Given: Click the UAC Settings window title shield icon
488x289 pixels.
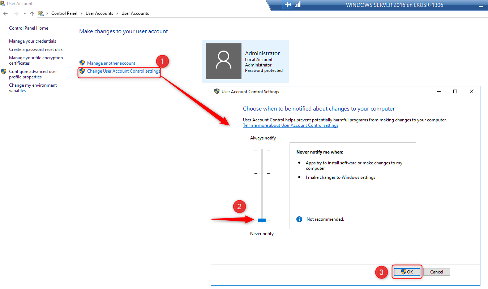Looking at the screenshot, I should click(x=217, y=91).
